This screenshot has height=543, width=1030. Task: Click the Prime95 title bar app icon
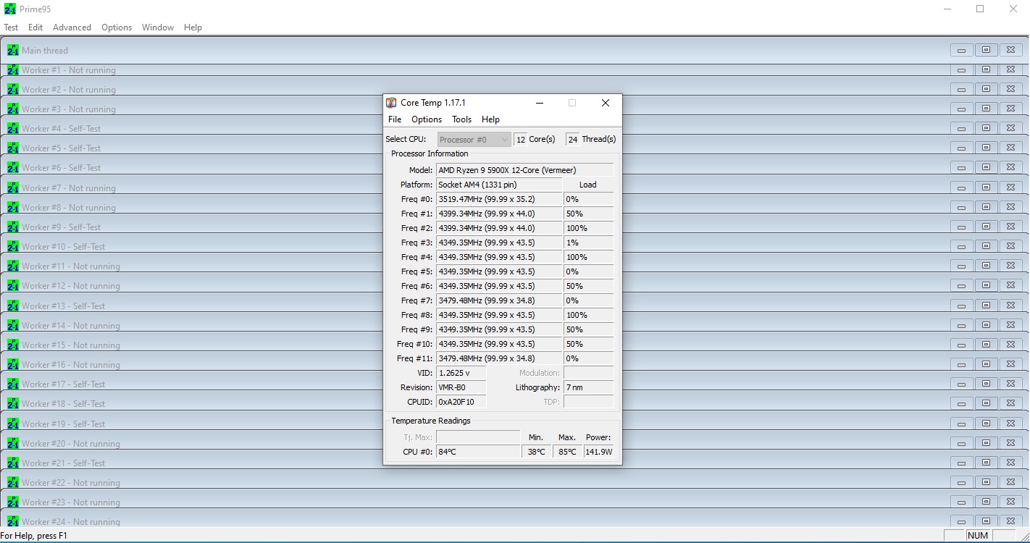[x=10, y=9]
